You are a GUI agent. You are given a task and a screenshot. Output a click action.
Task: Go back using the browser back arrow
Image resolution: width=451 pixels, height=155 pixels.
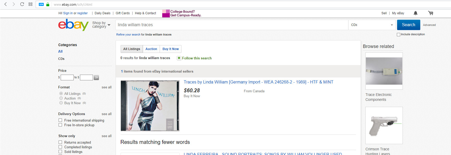pyautogui.click(x=5, y=4)
